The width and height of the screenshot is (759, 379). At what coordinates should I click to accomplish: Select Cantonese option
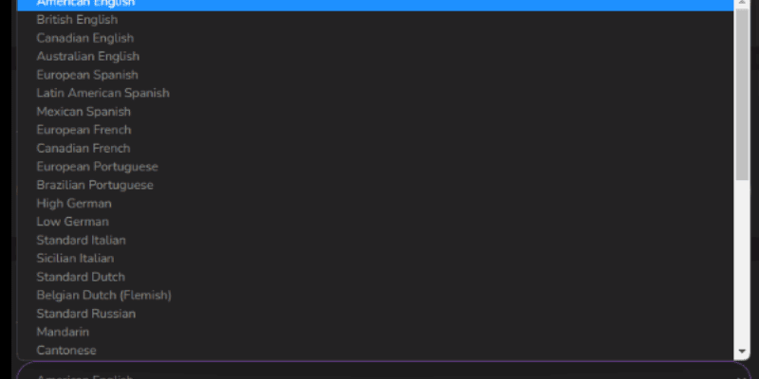point(375,351)
